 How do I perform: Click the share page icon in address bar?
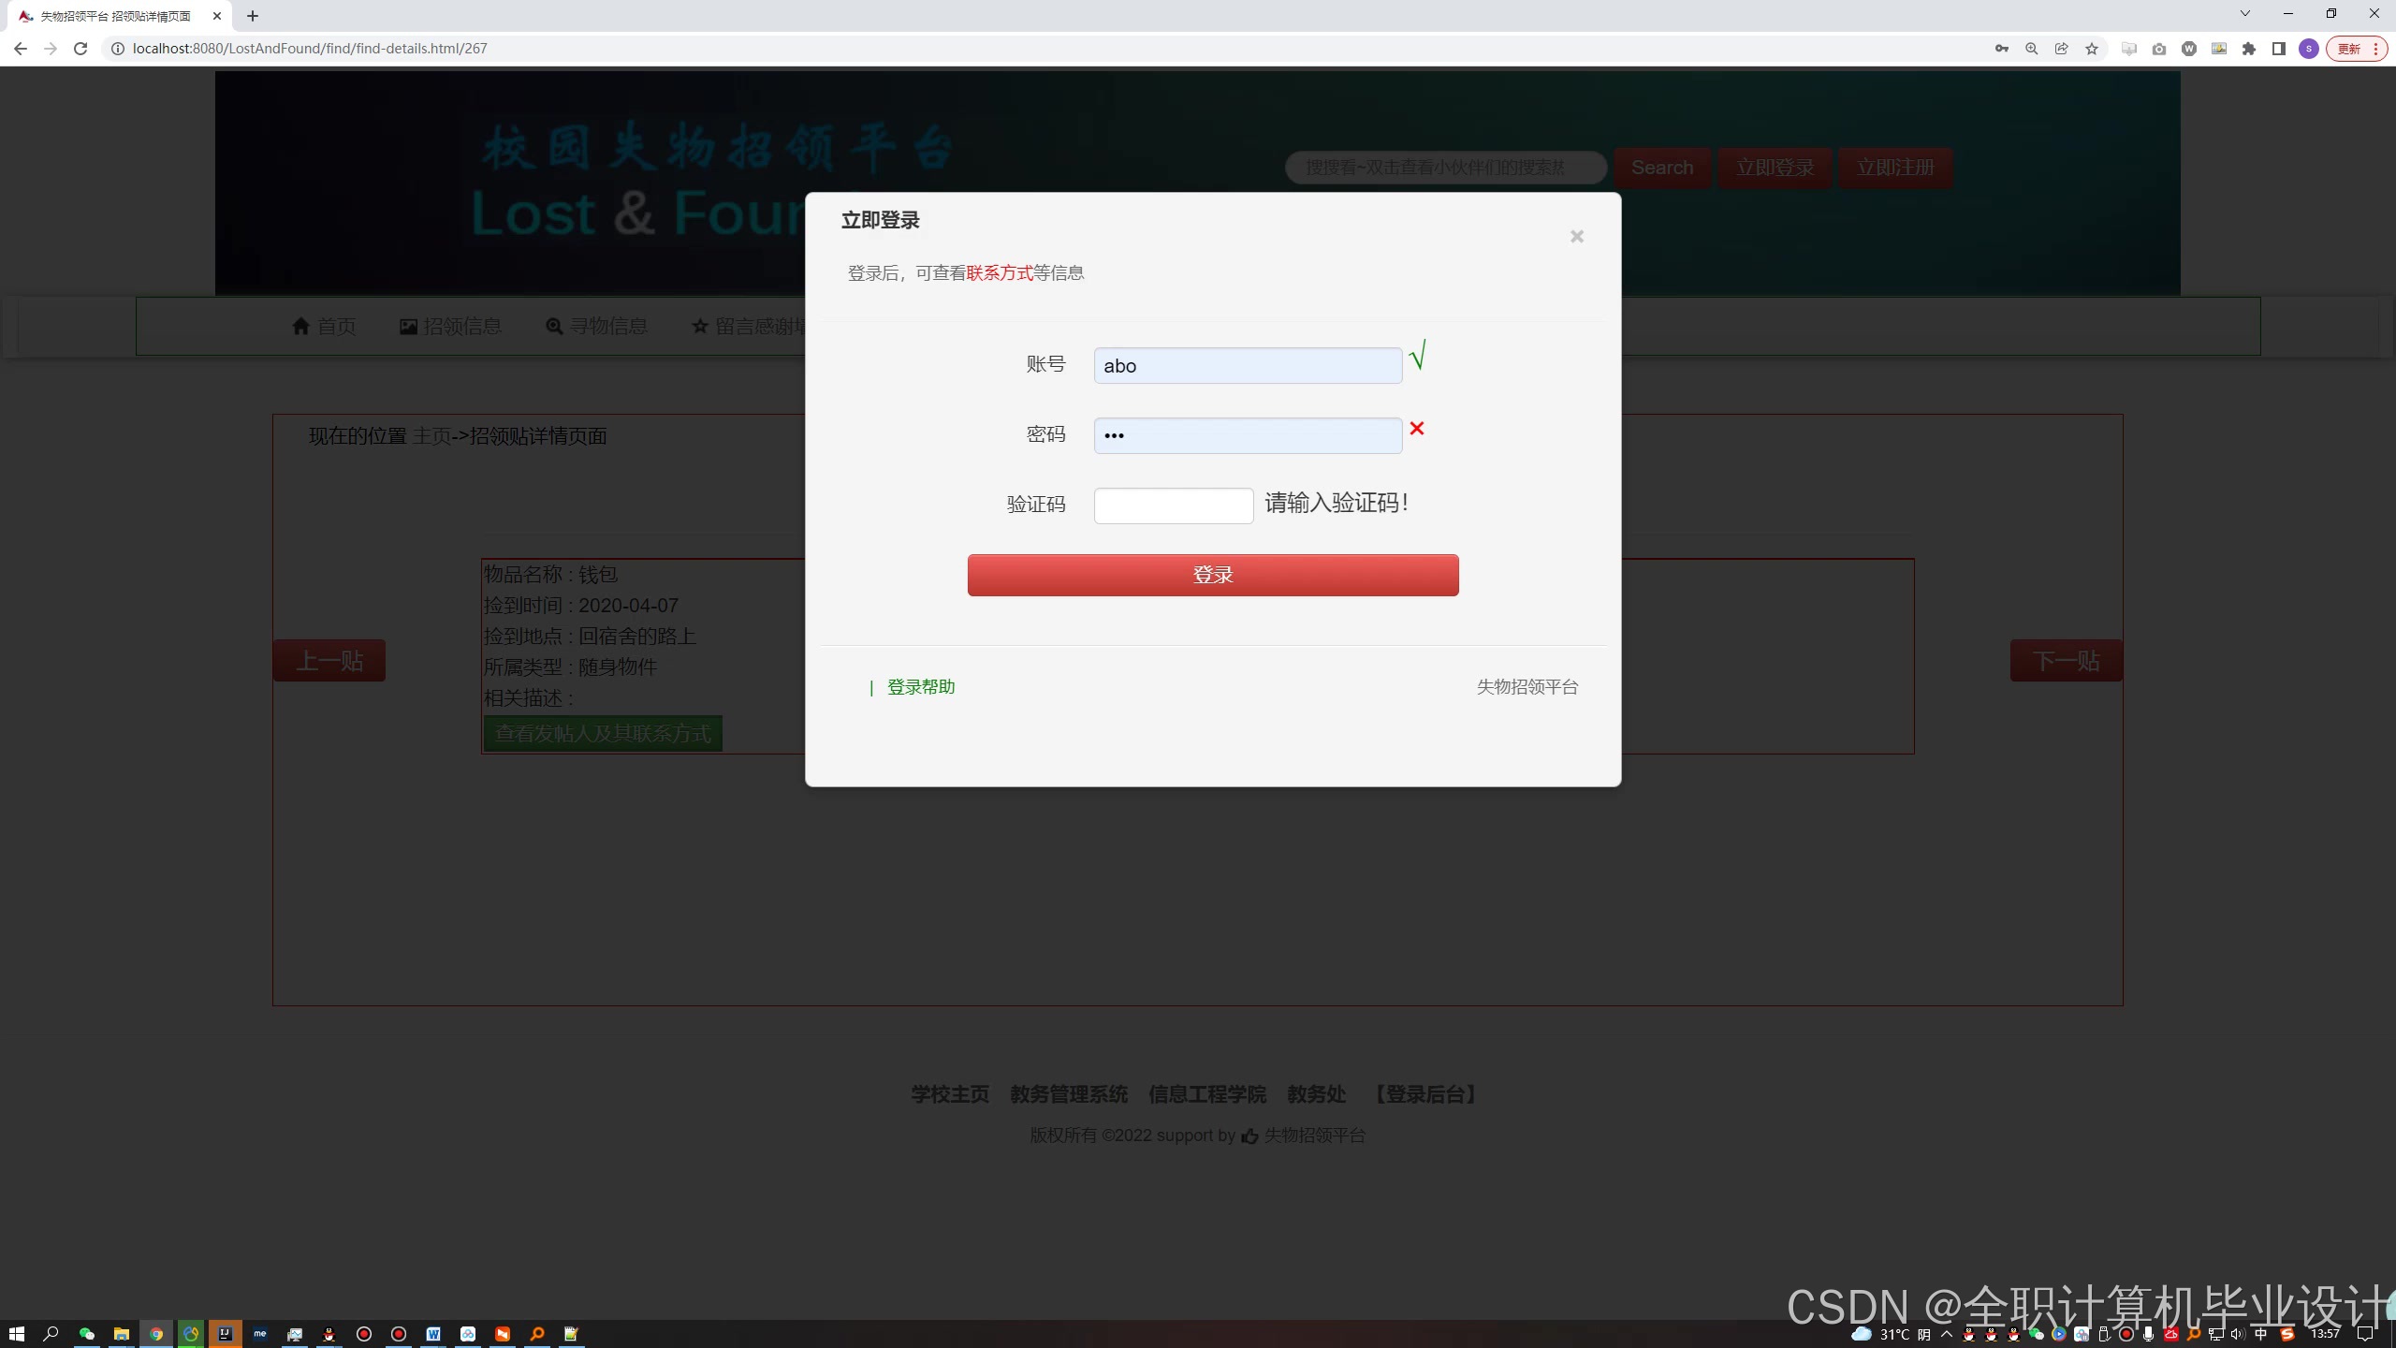[x=2062, y=49]
